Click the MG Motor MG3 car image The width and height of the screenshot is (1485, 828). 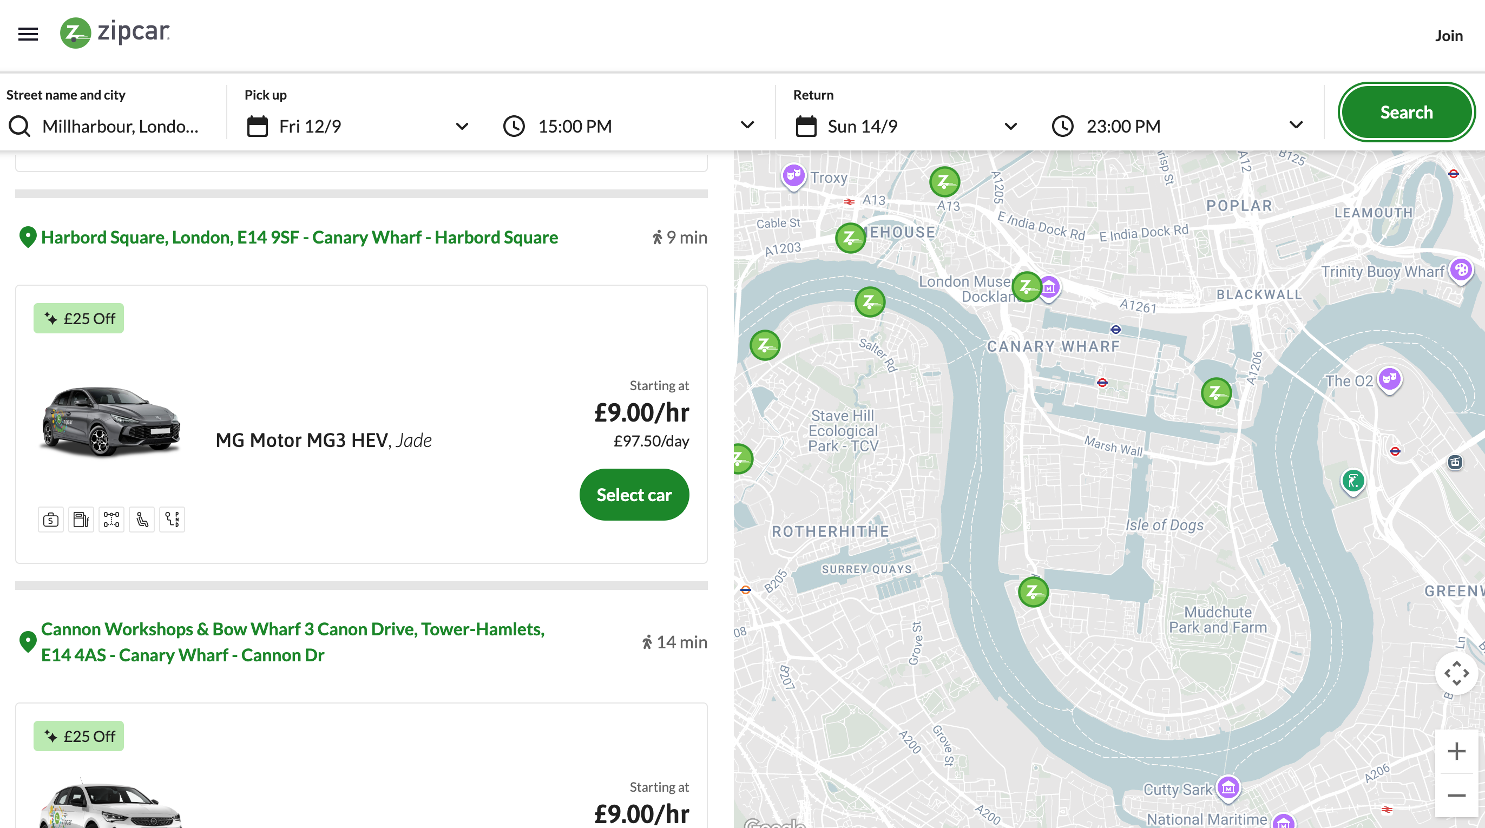(x=111, y=422)
